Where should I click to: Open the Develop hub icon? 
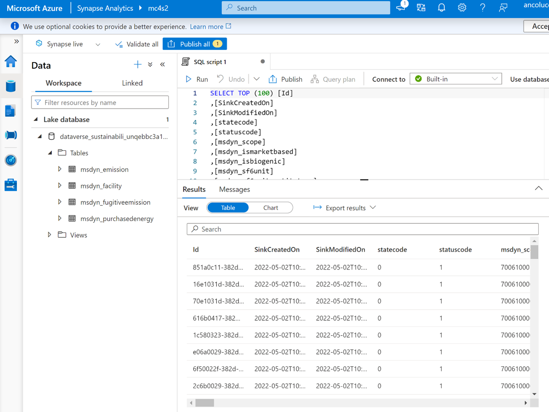point(11,111)
